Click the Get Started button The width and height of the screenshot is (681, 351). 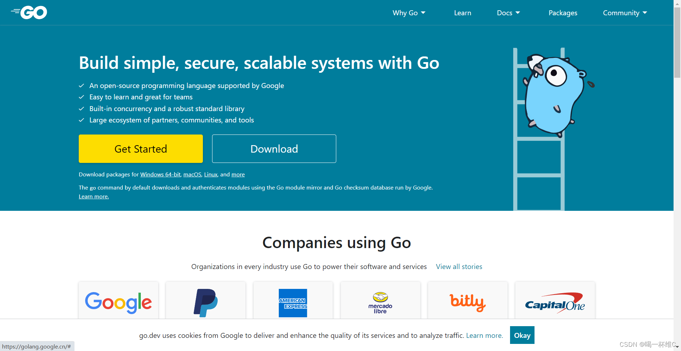140,149
